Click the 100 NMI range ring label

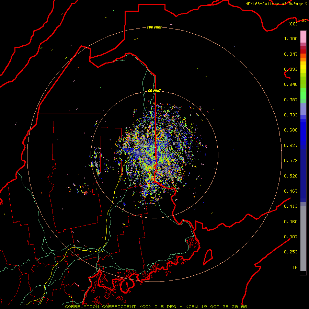pos(154,27)
